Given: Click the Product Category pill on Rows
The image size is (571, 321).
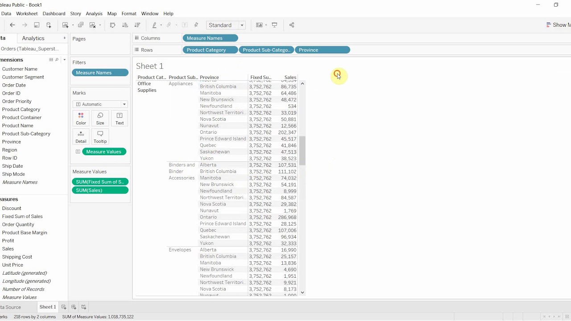Looking at the screenshot, I should (x=210, y=50).
